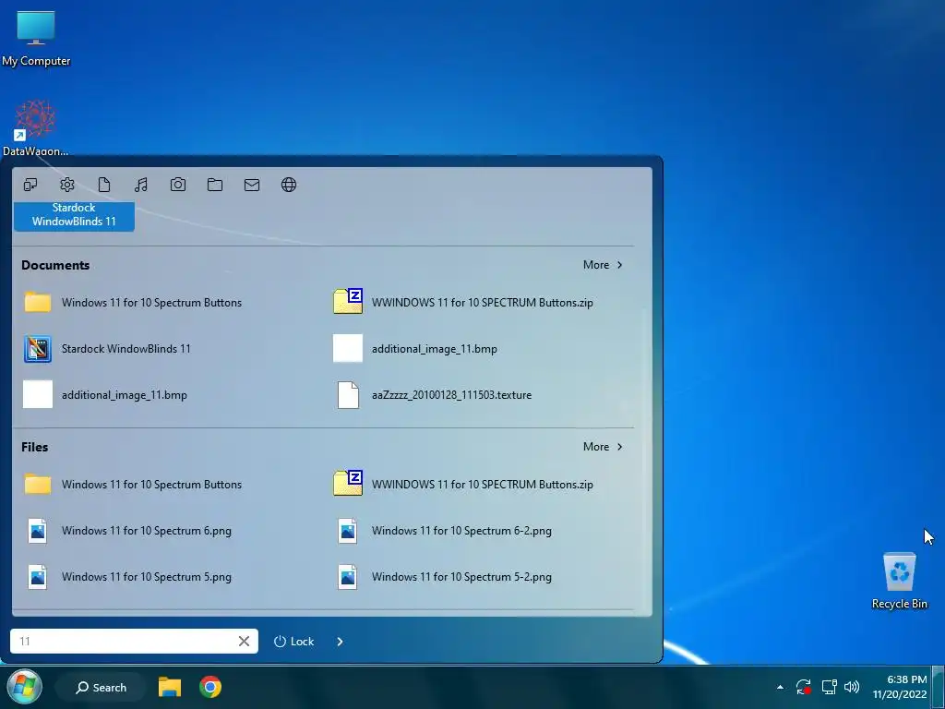Select the Music note filter icon
Image resolution: width=945 pixels, height=709 pixels.
click(x=141, y=185)
